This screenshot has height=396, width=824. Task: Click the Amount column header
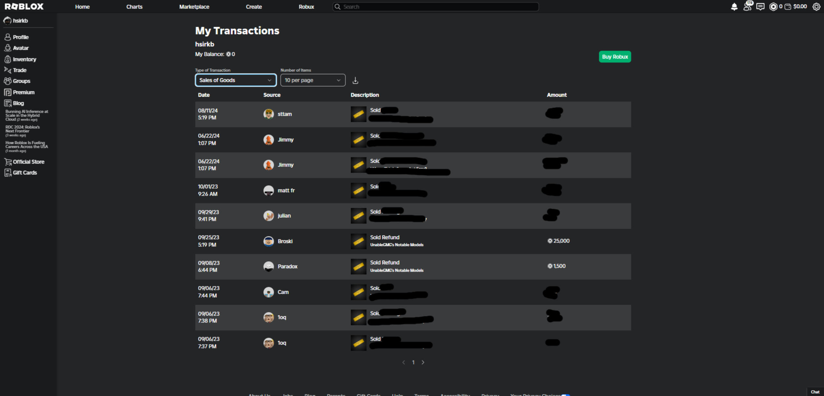click(x=557, y=95)
